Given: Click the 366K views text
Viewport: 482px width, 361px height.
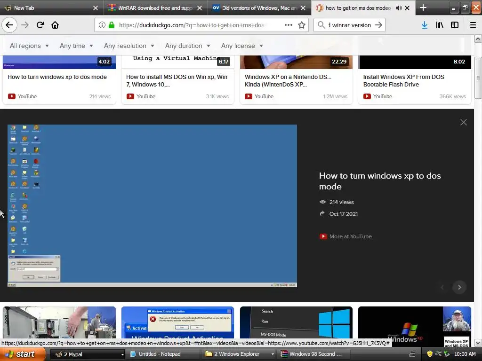Looking at the screenshot, I should click(452, 96).
